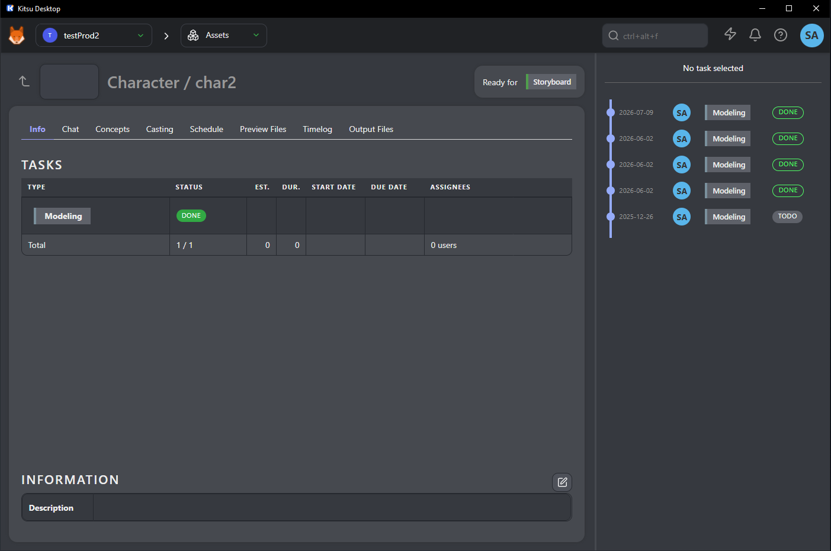
Task: Open the SA user avatar menu
Action: pyautogui.click(x=811, y=36)
